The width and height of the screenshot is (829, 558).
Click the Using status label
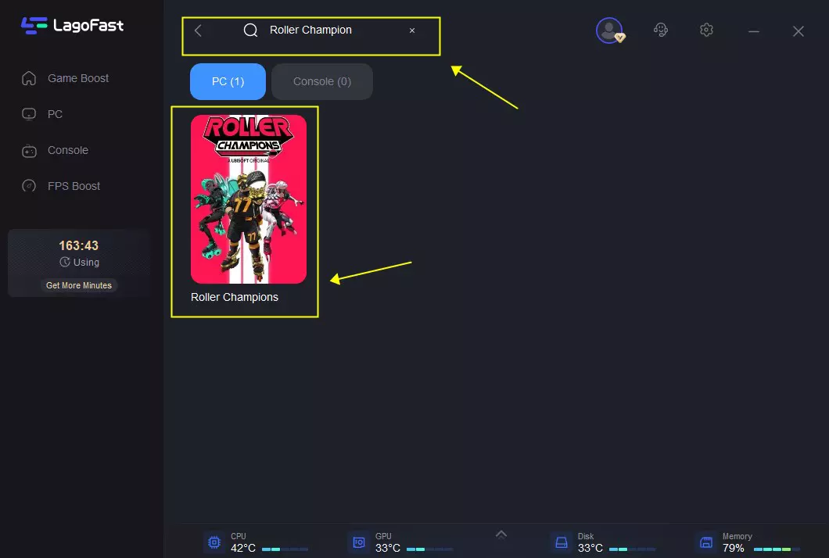(86, 262)
